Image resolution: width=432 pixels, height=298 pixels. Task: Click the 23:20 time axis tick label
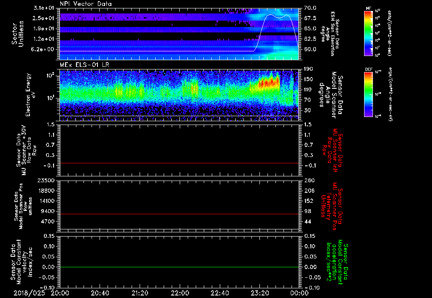tap(260, 293)
